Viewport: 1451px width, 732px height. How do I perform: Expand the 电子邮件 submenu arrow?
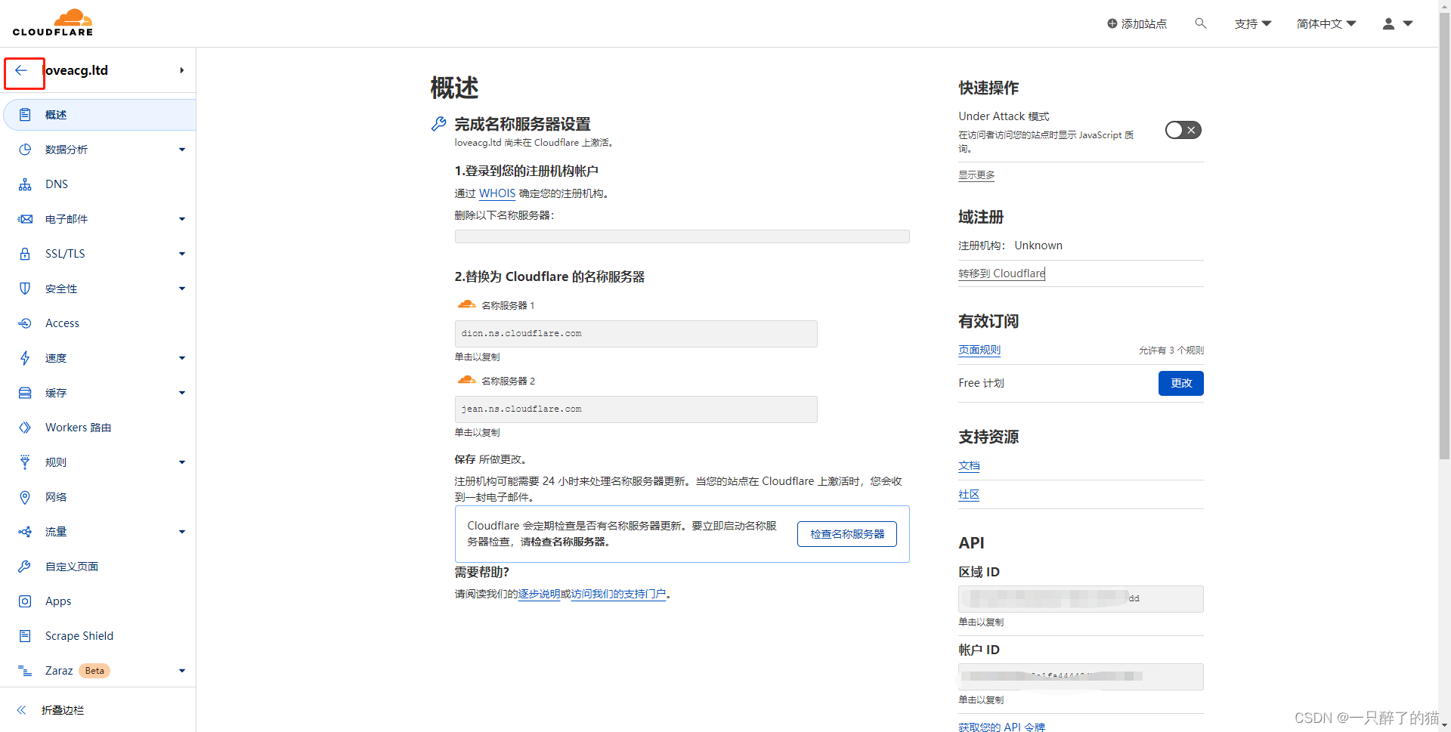coord(182,219)
